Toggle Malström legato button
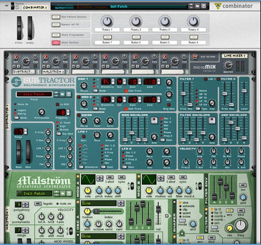Screen dimensions: 261x245 pyautogui.click(x=38, y=204)
